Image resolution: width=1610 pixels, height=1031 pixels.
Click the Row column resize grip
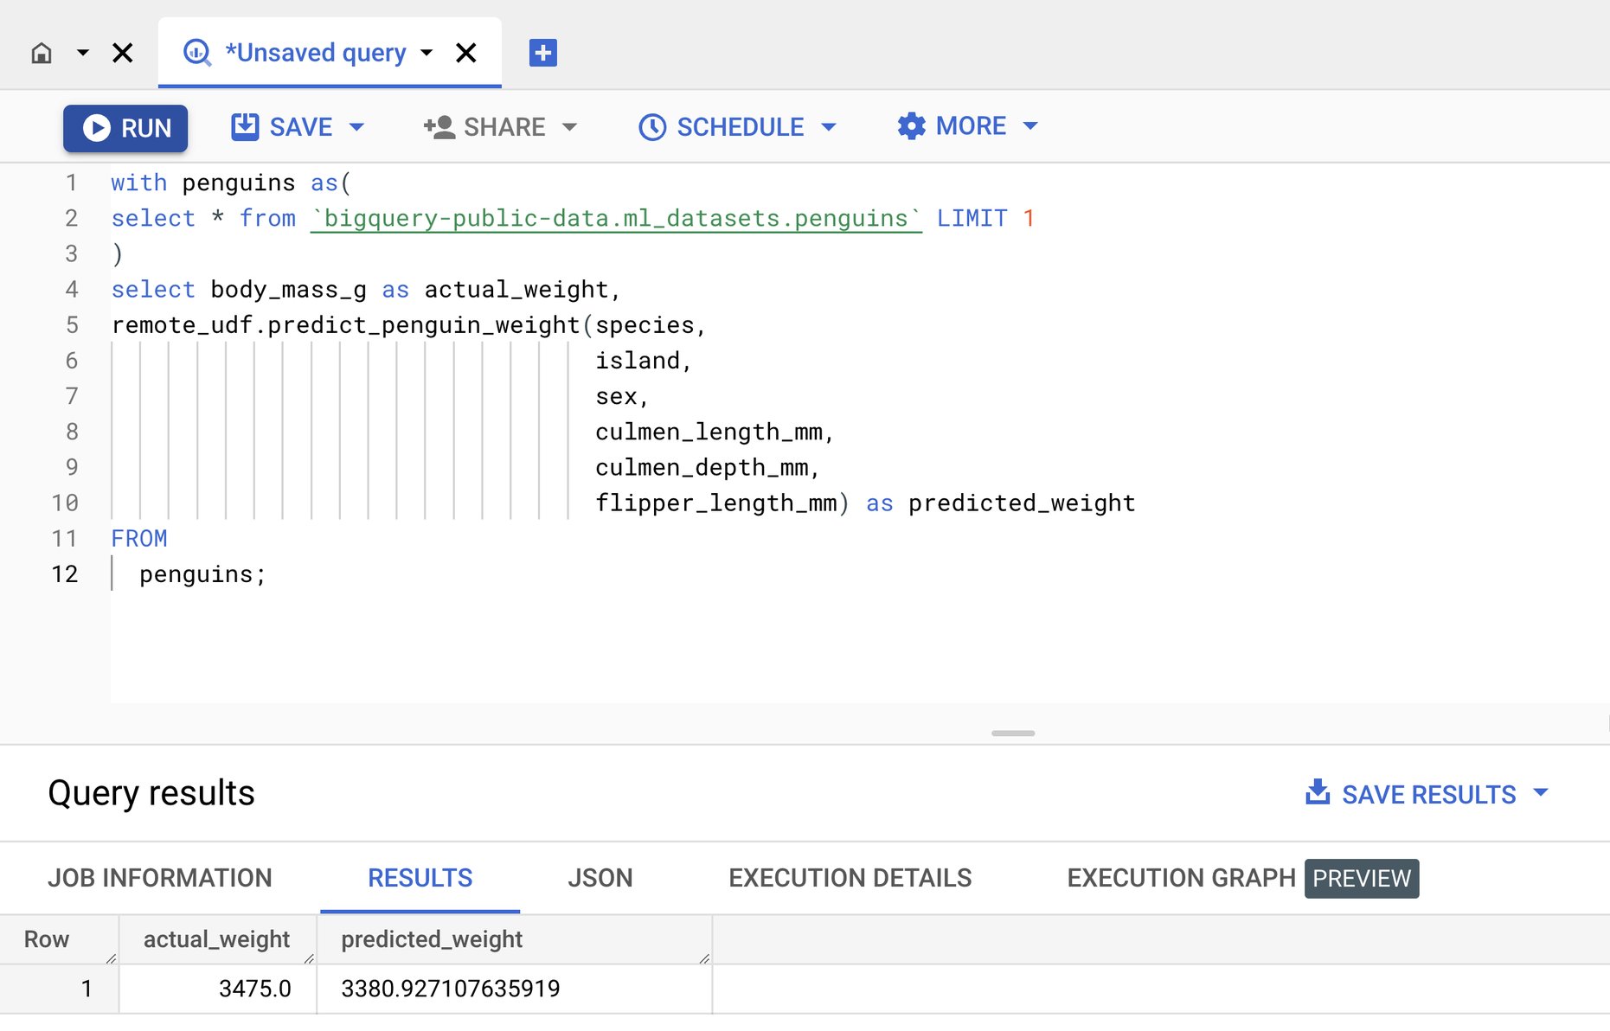point(111,957)
